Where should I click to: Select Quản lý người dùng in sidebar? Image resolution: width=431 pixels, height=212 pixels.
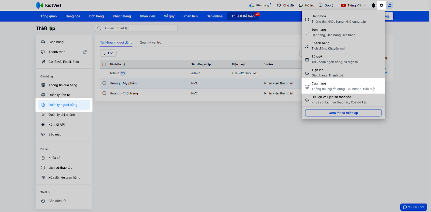click(64, 105)
